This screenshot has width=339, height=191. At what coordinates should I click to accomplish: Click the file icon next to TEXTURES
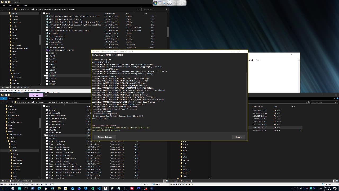click(x=47, y=84)
